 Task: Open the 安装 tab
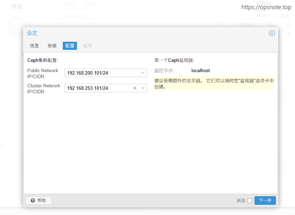[52, 46]
